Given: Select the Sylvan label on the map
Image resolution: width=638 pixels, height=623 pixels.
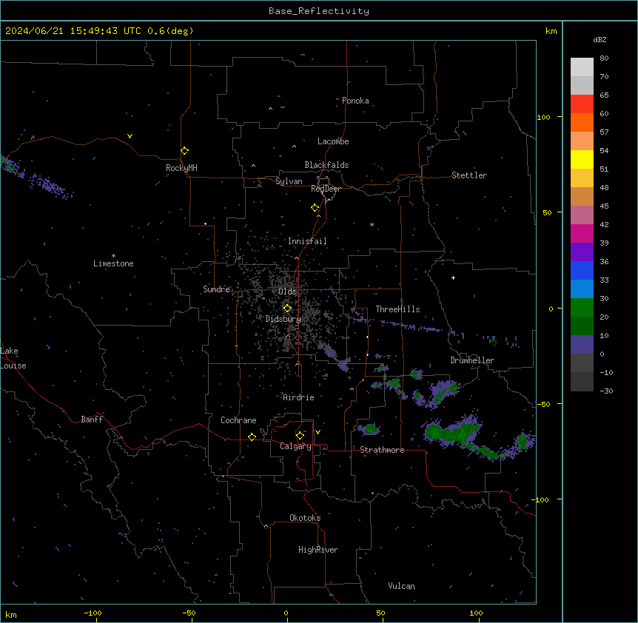Looking at the screenshot, I should [289, 181].
